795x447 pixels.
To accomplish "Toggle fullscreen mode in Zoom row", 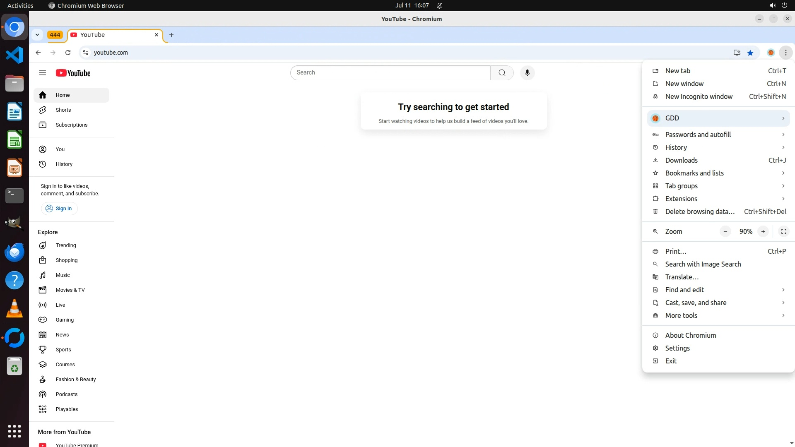I will pyautogui.click(x=783, y=231).
